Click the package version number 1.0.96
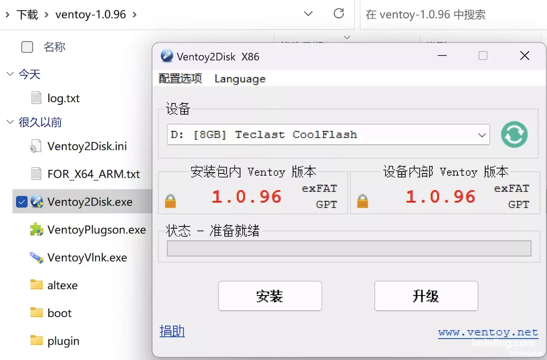The width and height of the screenshot is (547, 360). tap(247, 197)
